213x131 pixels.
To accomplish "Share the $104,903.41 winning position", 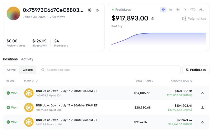I will (203, 107).
